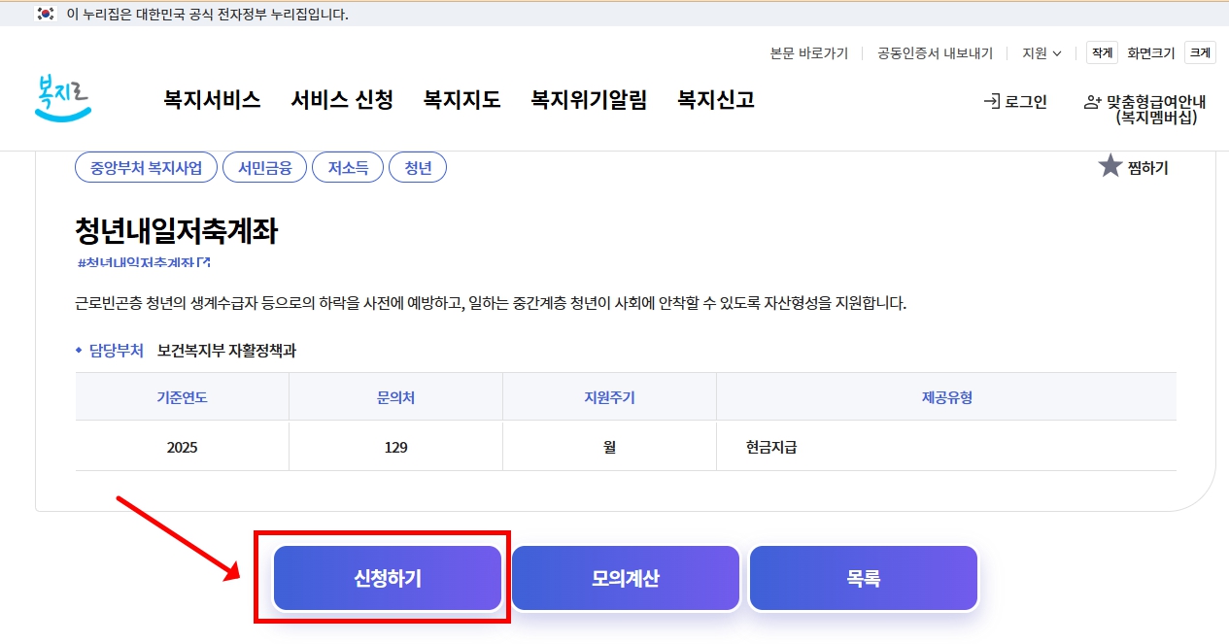Open the 서비스 신청 menu
This screenshot has height=644, width=1229.
coord(342,100)
